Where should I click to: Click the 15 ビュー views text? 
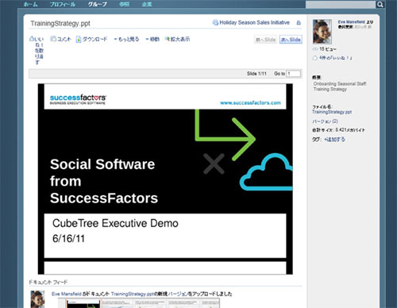pos(328,49)
